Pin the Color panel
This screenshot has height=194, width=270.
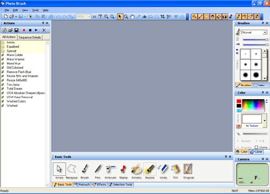tap(262, 93)
